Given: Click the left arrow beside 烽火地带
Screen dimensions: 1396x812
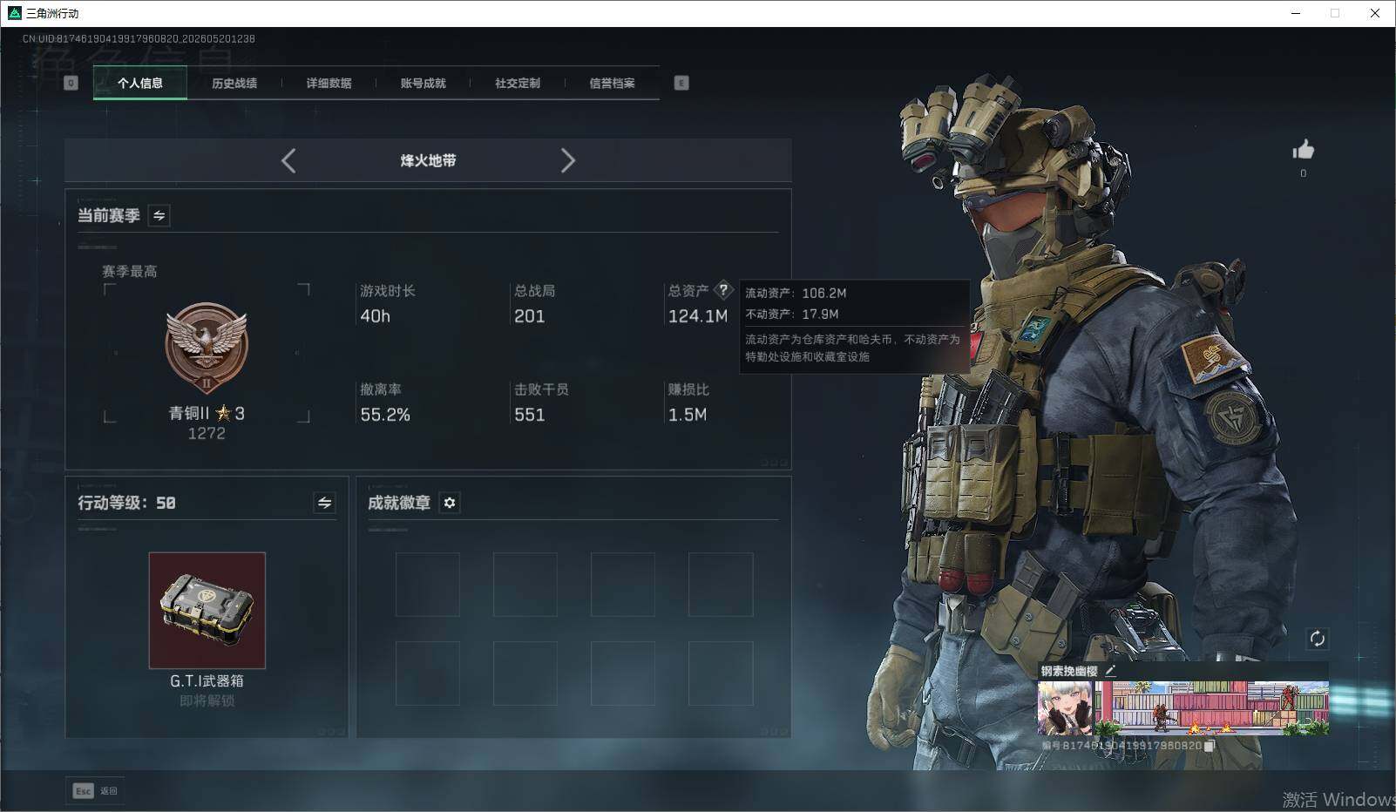Looking at the screenshot, I should [x=288, y=160].
